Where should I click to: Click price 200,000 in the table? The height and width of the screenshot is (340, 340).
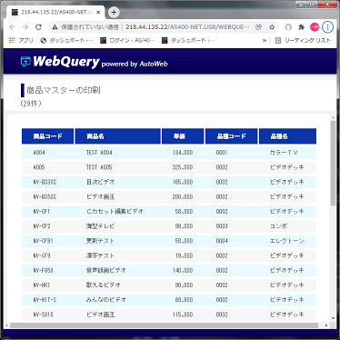(x=183, y=196)
